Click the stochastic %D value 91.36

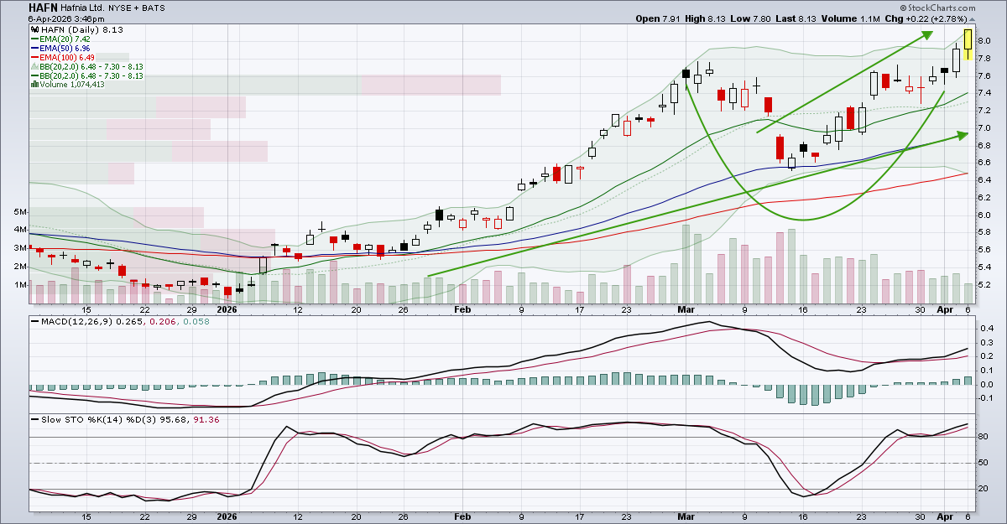click(x=206, y=418)
